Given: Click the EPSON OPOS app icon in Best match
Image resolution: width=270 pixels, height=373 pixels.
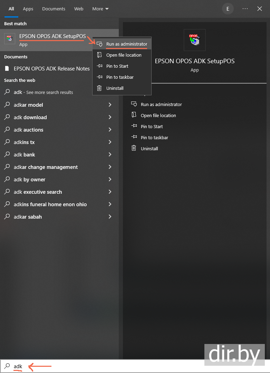Looking at the screenshot, I should click(x=10, y=39).
